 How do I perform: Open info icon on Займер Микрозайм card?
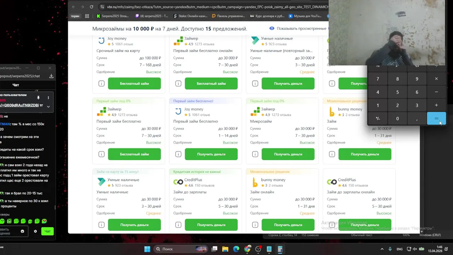click(x=255, y=154)
